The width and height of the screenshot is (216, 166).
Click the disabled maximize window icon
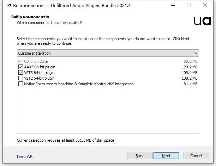[189, 5]
